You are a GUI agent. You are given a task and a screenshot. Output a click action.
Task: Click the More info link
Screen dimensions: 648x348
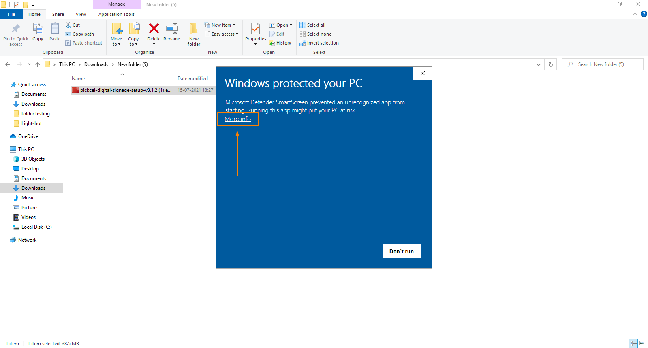pos(237,119)
